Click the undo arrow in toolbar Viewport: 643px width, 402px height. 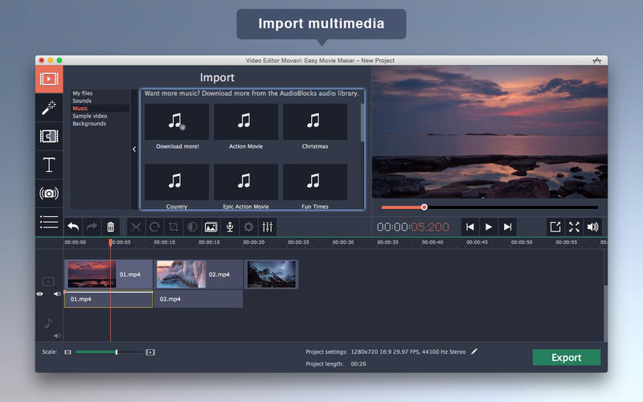coord(73,228)
